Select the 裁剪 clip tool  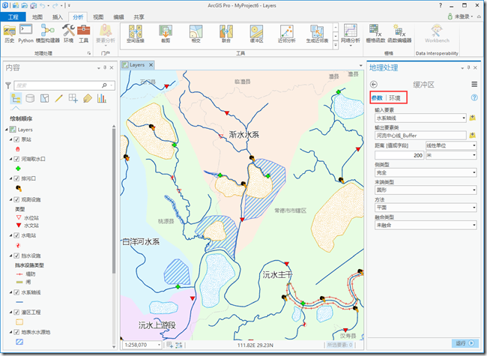[166, 34]
